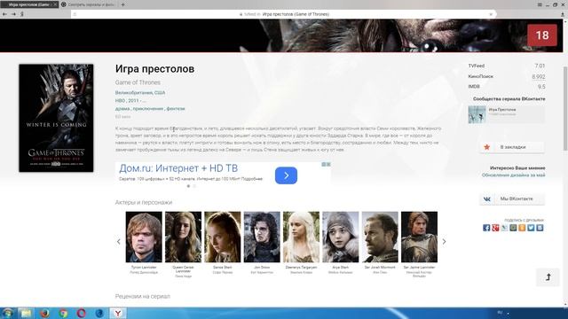This screenshot has width=568, height=319.
Task: Click the browser forward arrow
Action: (x=13, y=14)
